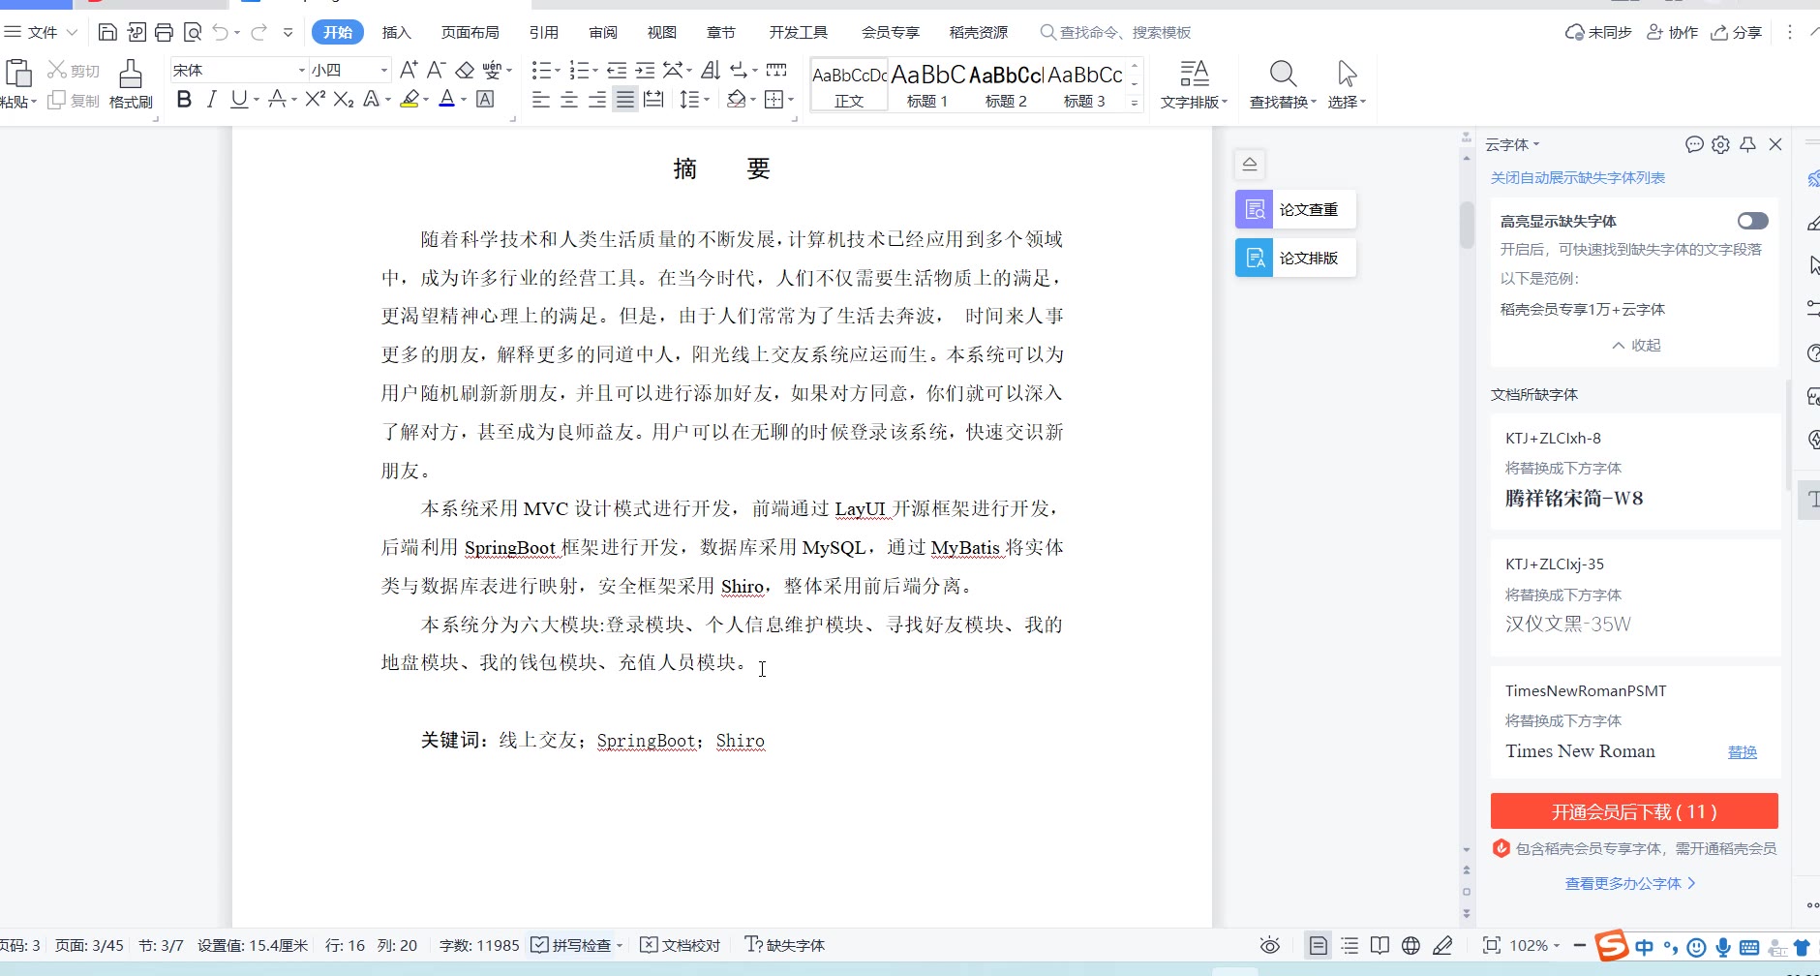1820x976 pixels.
Task: Open the 开发工具 ribbon tab
Action: (799, 32)
